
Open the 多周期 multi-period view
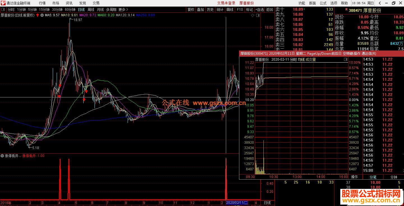[111, 10]
